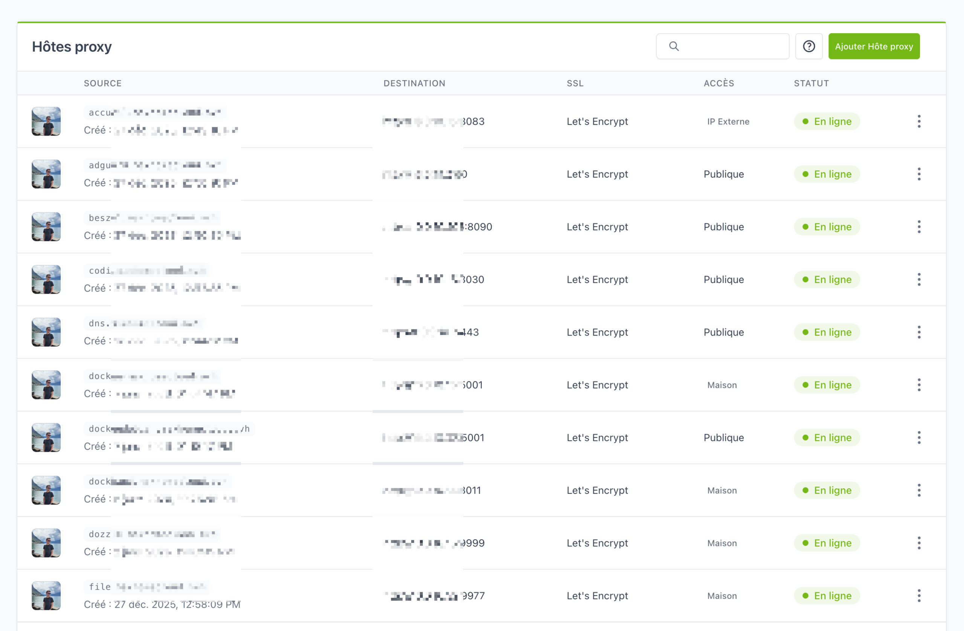Open the actions menu for the file host

coord(919,595)
